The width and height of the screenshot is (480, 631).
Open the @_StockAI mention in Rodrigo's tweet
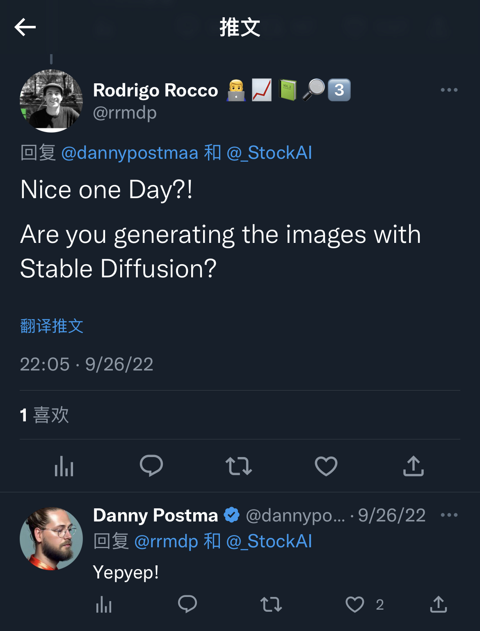point(269,153)
